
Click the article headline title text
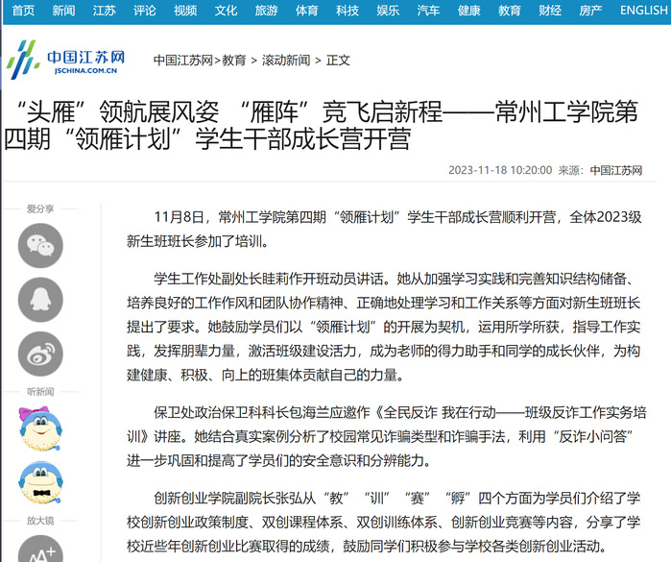[326, 126]
